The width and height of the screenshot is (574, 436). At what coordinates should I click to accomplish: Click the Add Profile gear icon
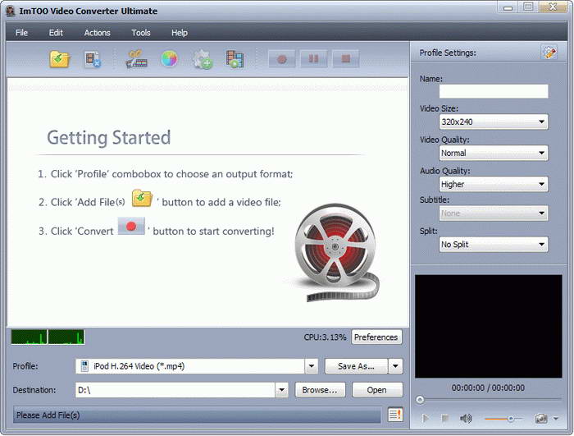pyautogui.click(x=203, y=59)
